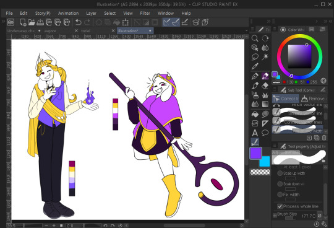Click the Save icon in command bar
This screenshot has height=228, width=334.
[x=40, y=22]
